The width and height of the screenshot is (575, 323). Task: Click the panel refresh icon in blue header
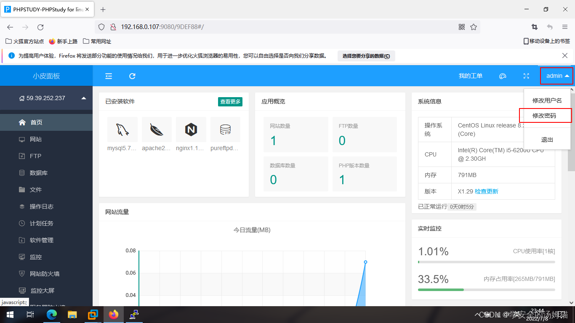(132, 76)
